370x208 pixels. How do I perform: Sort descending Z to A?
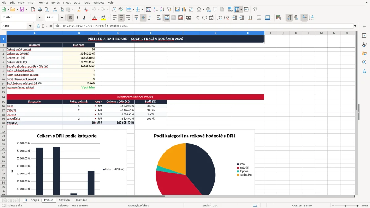tap(162, 10)
